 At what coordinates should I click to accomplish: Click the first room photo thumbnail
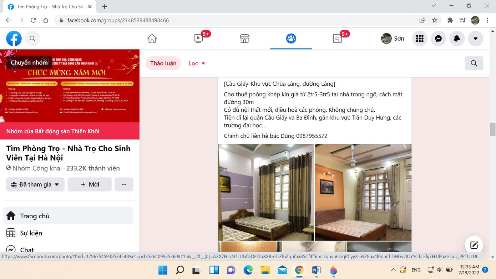pos(265,192)
